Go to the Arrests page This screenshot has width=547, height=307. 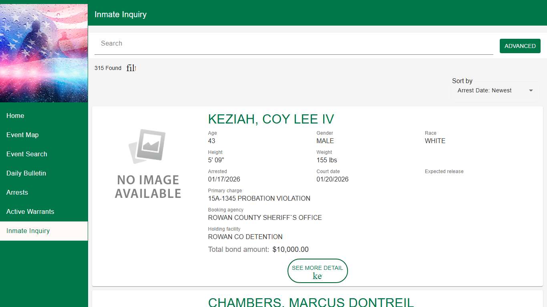click(17, 192)
